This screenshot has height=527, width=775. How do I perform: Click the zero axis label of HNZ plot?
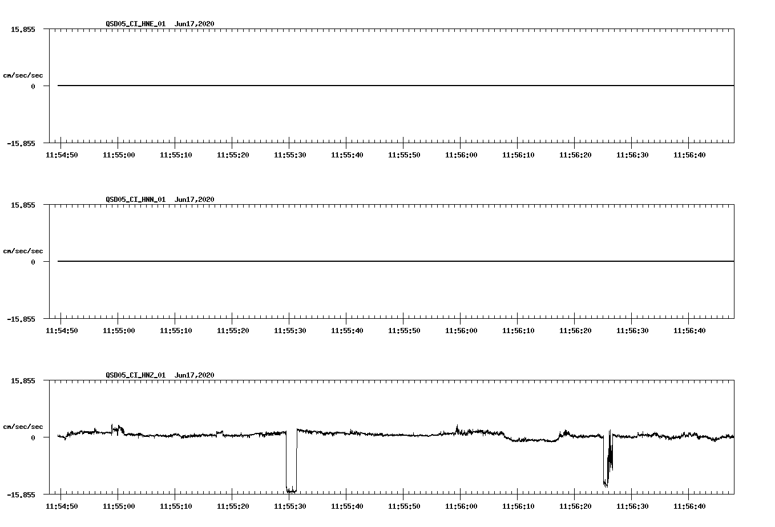pos(33,437)
